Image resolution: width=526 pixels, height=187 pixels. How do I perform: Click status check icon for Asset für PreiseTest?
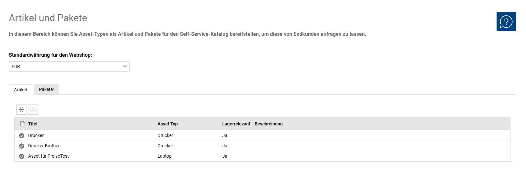coord(22,156)
